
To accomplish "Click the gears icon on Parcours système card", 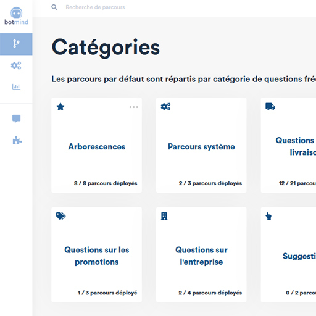I will click(165, 107).
